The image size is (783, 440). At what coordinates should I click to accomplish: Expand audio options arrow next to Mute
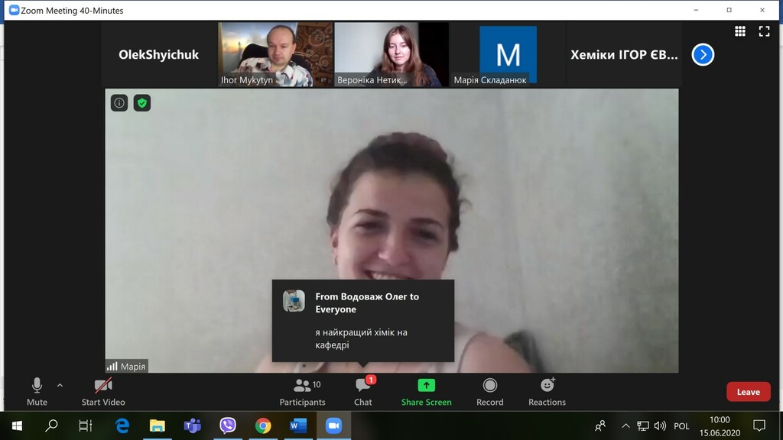click(60, 385)
